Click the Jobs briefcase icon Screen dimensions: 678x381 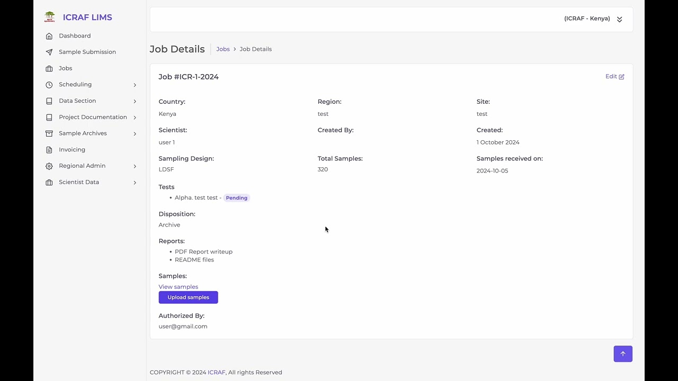49,69
